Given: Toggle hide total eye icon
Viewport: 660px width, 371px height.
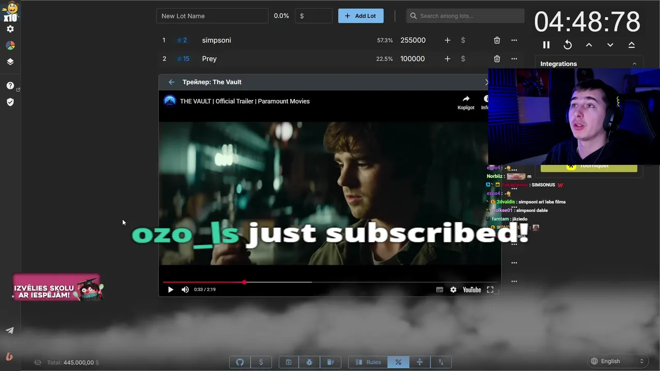Looking at the screenshot, I should pos(38,363).
